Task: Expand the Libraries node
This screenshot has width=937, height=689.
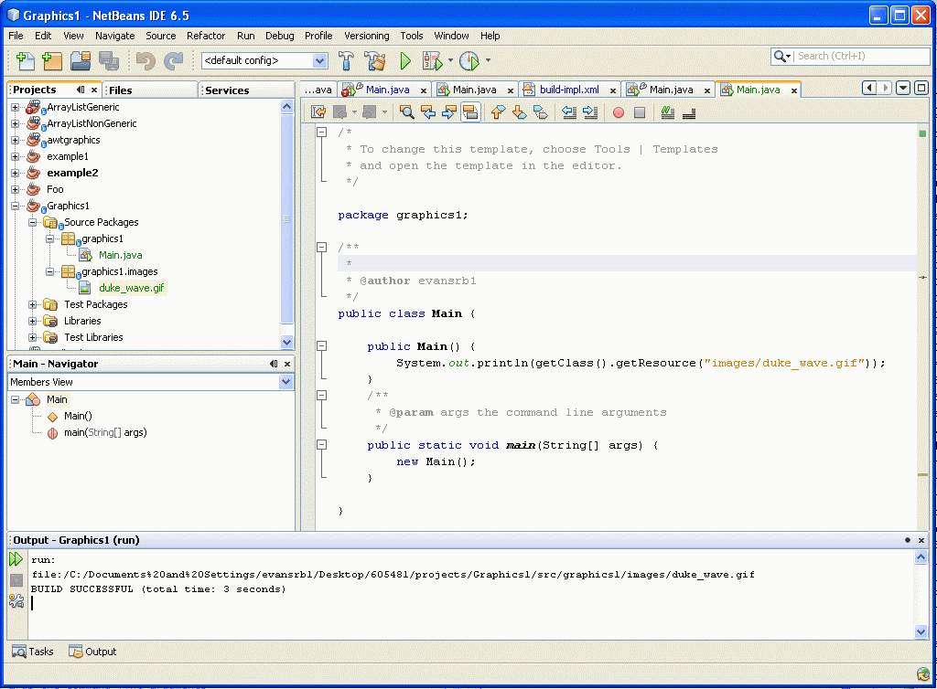Action: pos(32,321)
